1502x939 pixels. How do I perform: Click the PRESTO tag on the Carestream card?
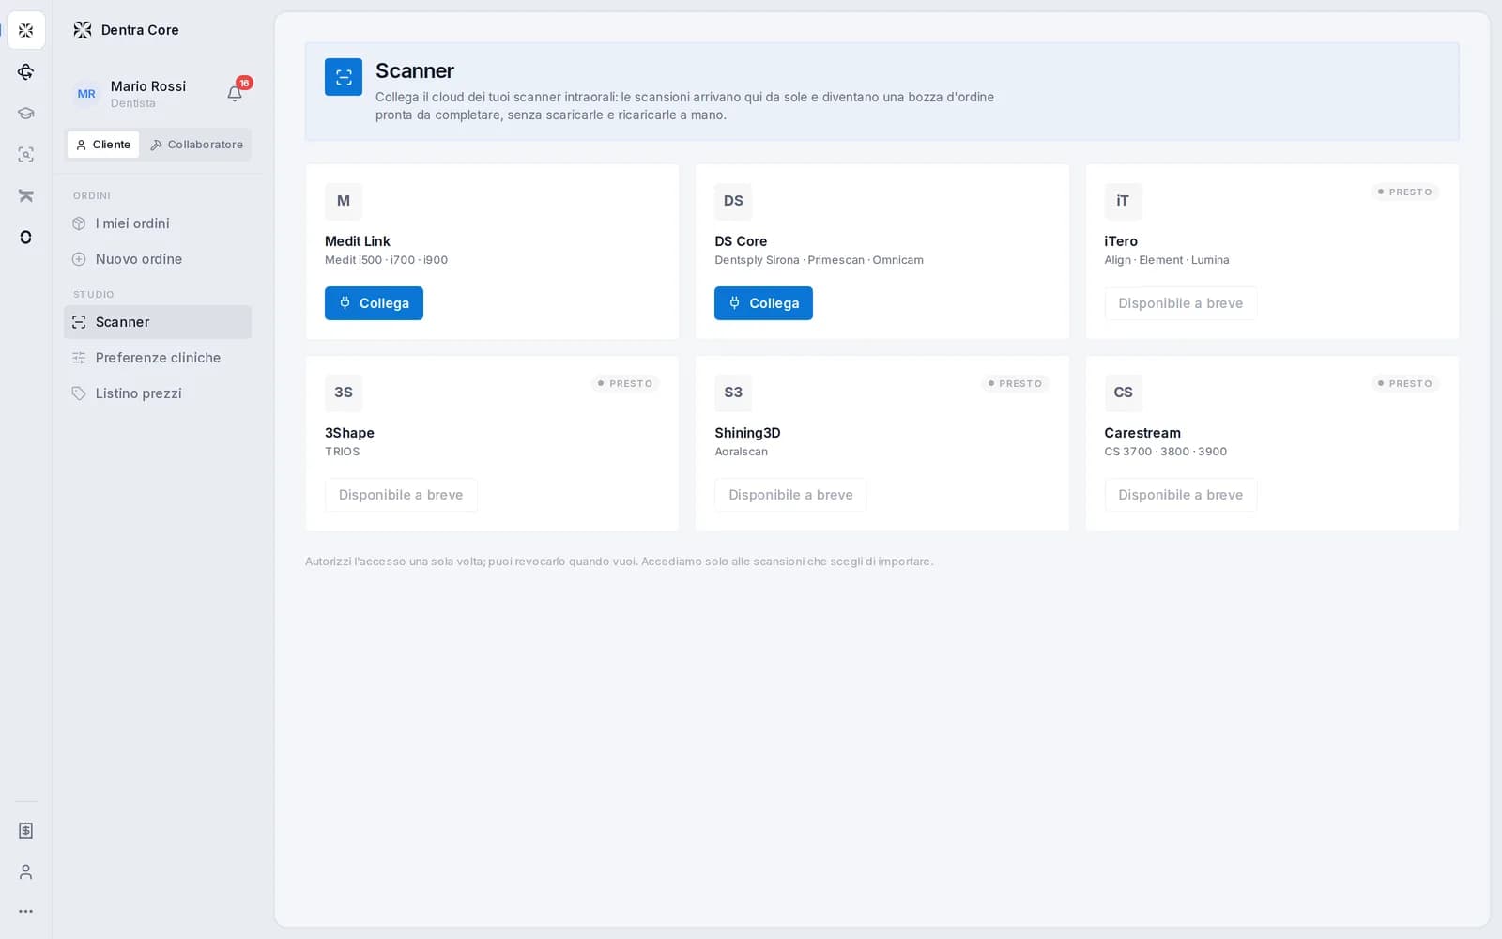(1404, 384)
